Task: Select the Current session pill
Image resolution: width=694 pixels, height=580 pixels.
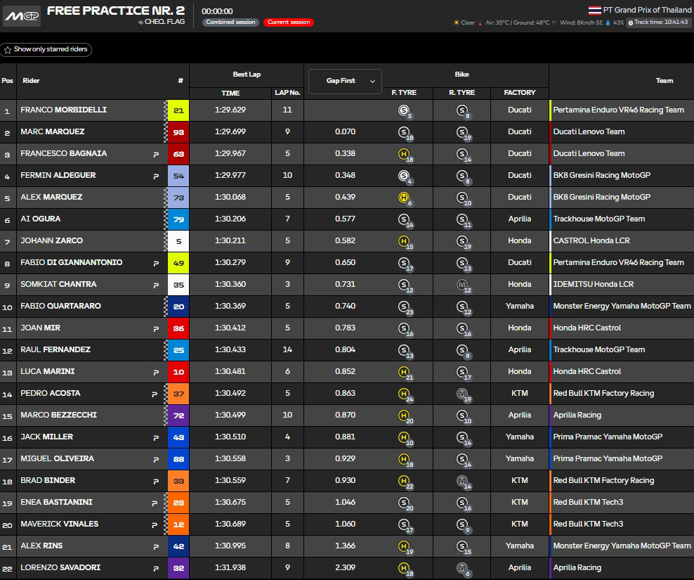Action: coord(289,22)
